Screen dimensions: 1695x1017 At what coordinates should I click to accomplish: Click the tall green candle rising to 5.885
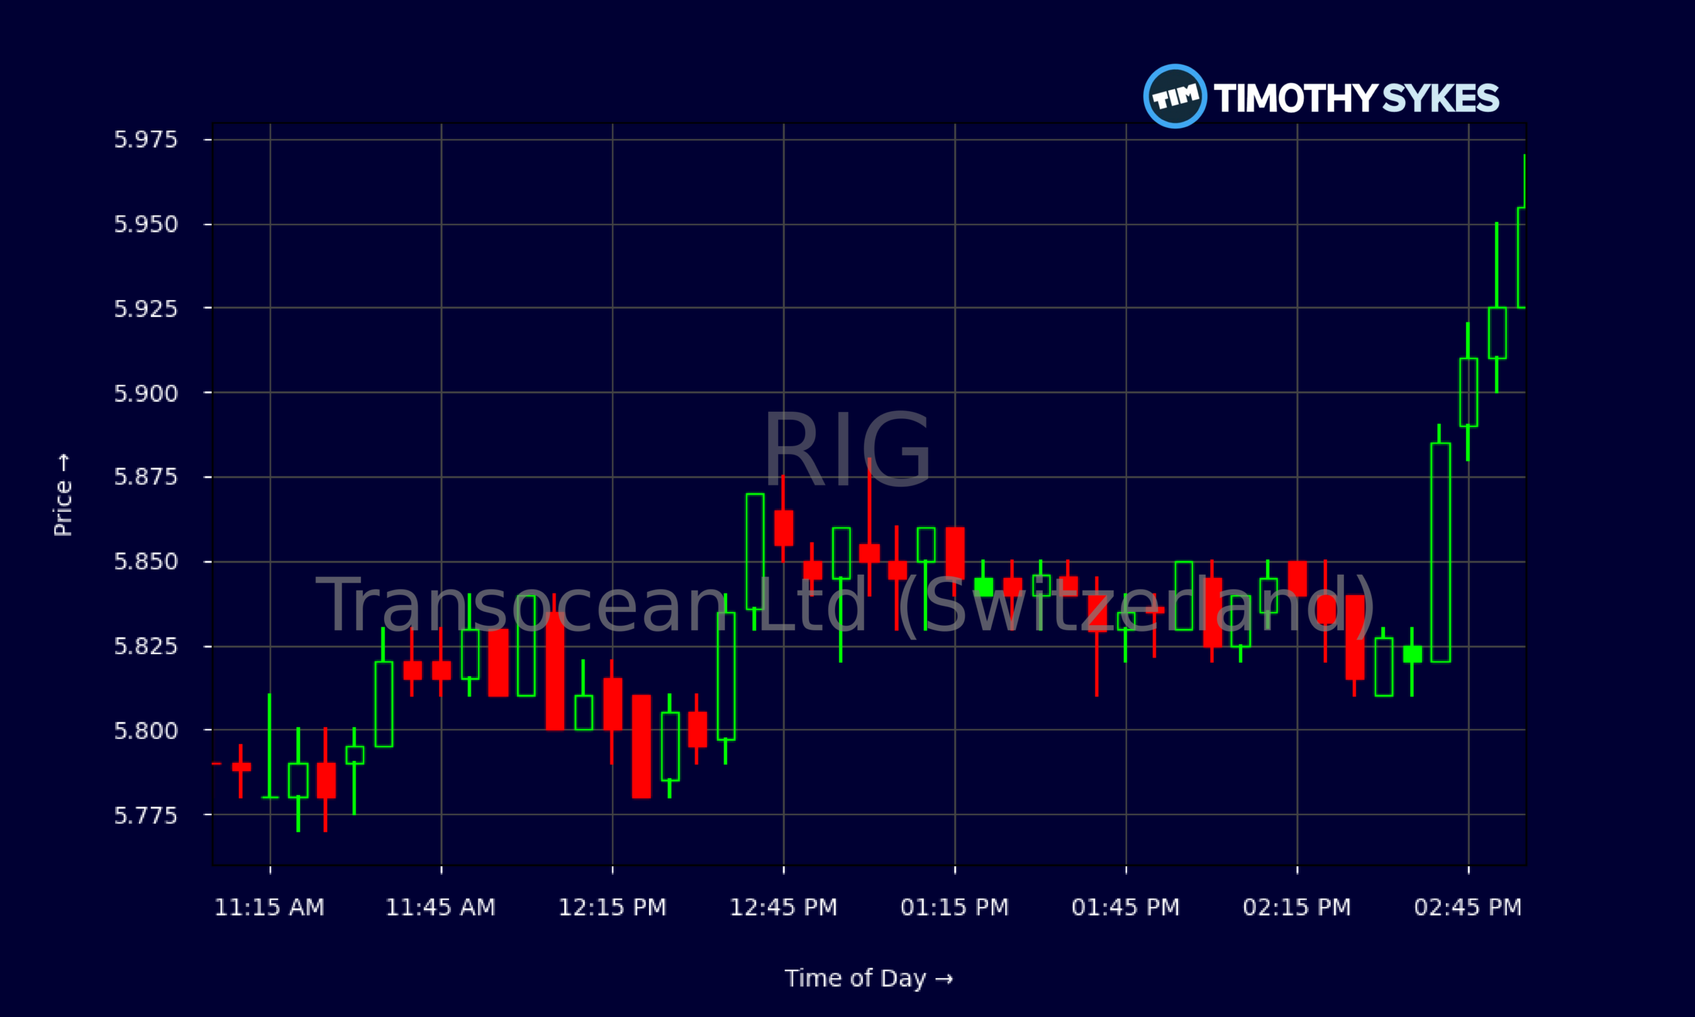coord(1440,552)
